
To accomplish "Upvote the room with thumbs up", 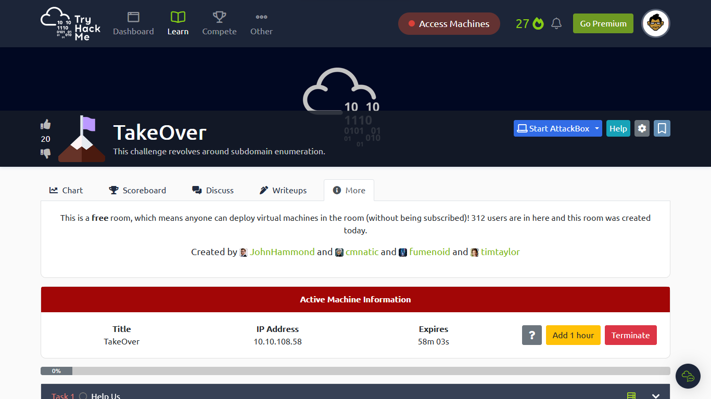I will click(46, 124).
